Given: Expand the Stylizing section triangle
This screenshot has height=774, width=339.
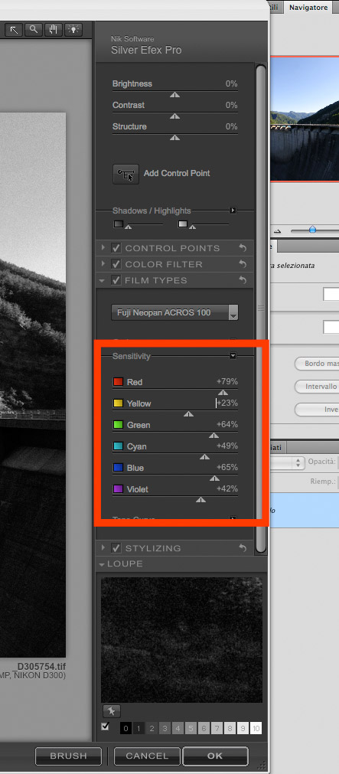Looking at the screenshot, I should coord(103,548).
